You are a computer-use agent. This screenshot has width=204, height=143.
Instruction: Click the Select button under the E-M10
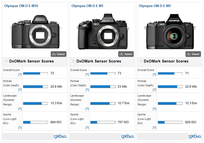[x=58, y=54]
